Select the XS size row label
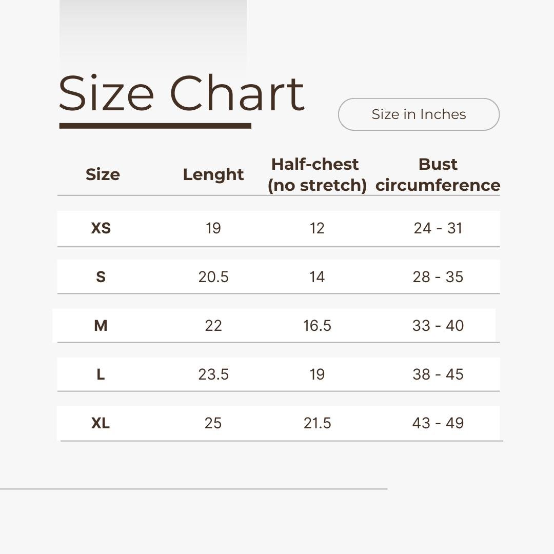 pyautogui.click(x=101, y=228)
